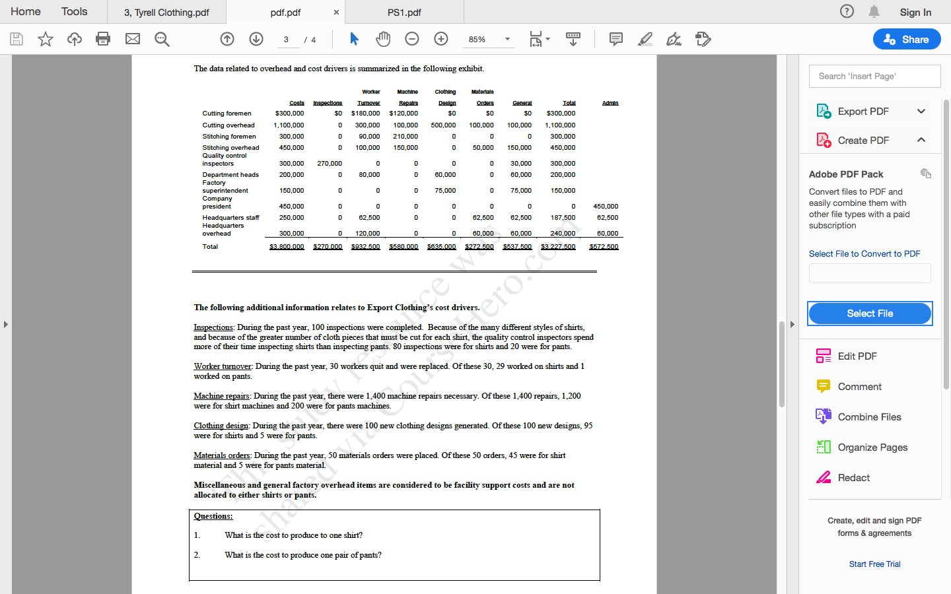
Task: Open the Tools menu
Action: (x=74, y=11)
